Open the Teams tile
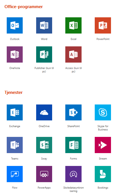The image size is (118, 195). point(15,145)
